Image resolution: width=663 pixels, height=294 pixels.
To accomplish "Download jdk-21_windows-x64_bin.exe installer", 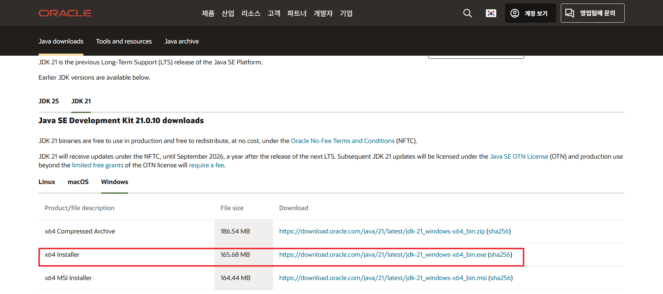I will (x=383, y=255).
